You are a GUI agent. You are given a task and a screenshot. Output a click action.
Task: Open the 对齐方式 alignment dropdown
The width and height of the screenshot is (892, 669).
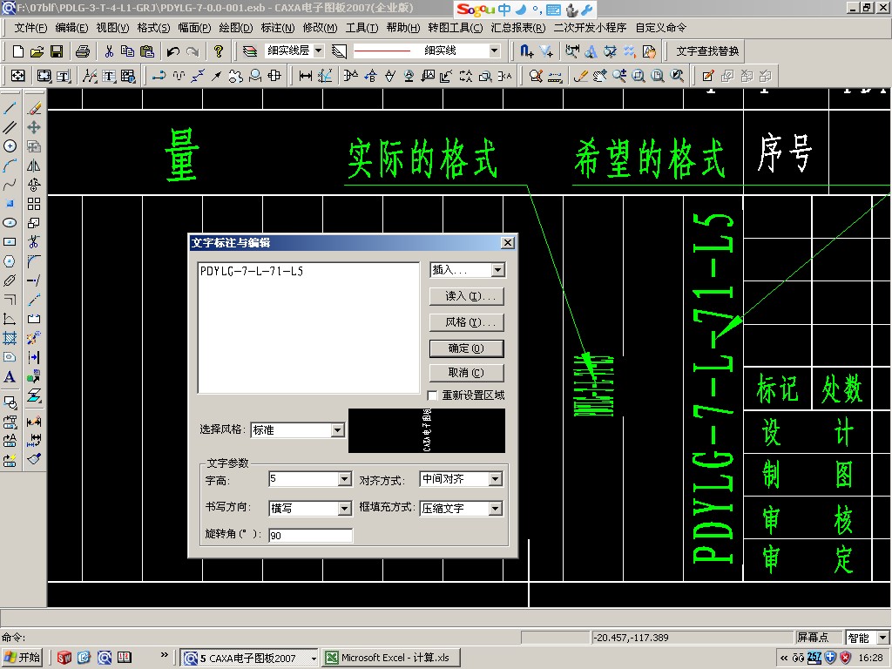(496, 480)
